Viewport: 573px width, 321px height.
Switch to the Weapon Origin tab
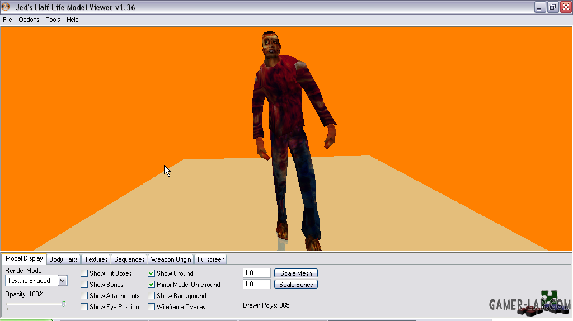tap(171, 259)
